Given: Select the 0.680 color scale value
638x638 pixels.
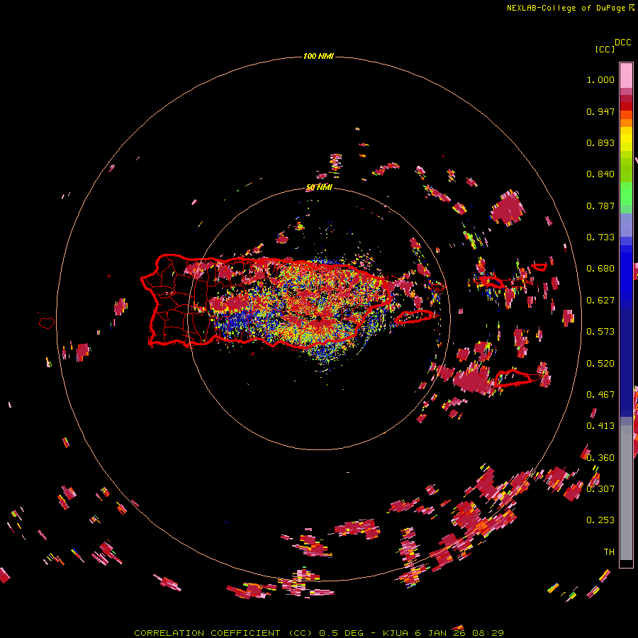Looking at the screenshot, I should pyautogui.click(x=600, y=269).
